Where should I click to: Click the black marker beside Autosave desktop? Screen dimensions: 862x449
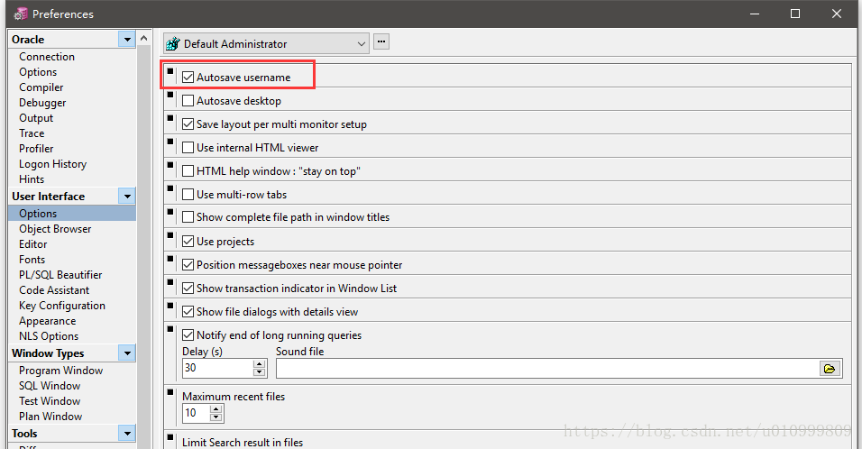click(x=170, y=95)
